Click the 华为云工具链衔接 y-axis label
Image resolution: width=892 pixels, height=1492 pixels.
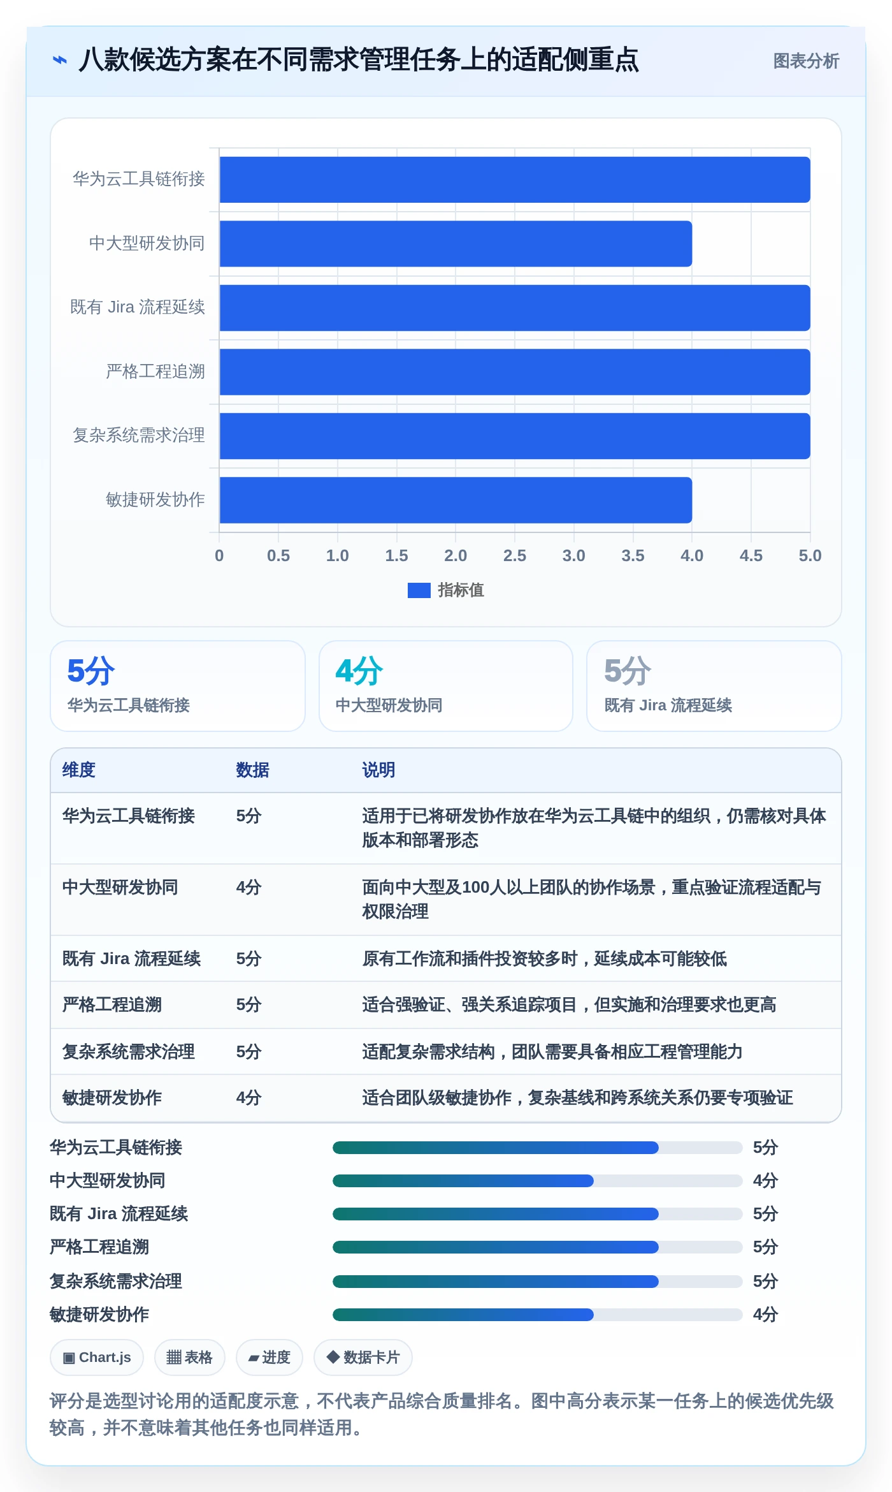(x=139, y=179)
